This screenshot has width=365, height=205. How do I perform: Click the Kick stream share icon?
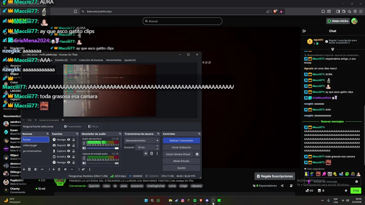pyautogui.click(x=282, y=186)
